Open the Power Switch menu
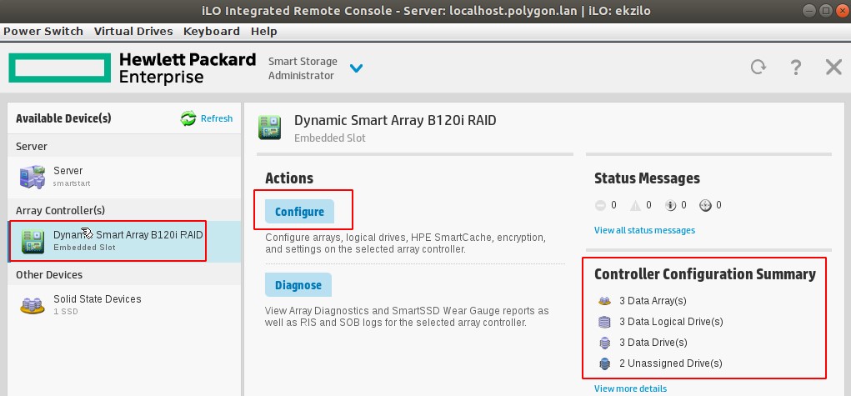 pyautogui.click(x=43, y=31)
